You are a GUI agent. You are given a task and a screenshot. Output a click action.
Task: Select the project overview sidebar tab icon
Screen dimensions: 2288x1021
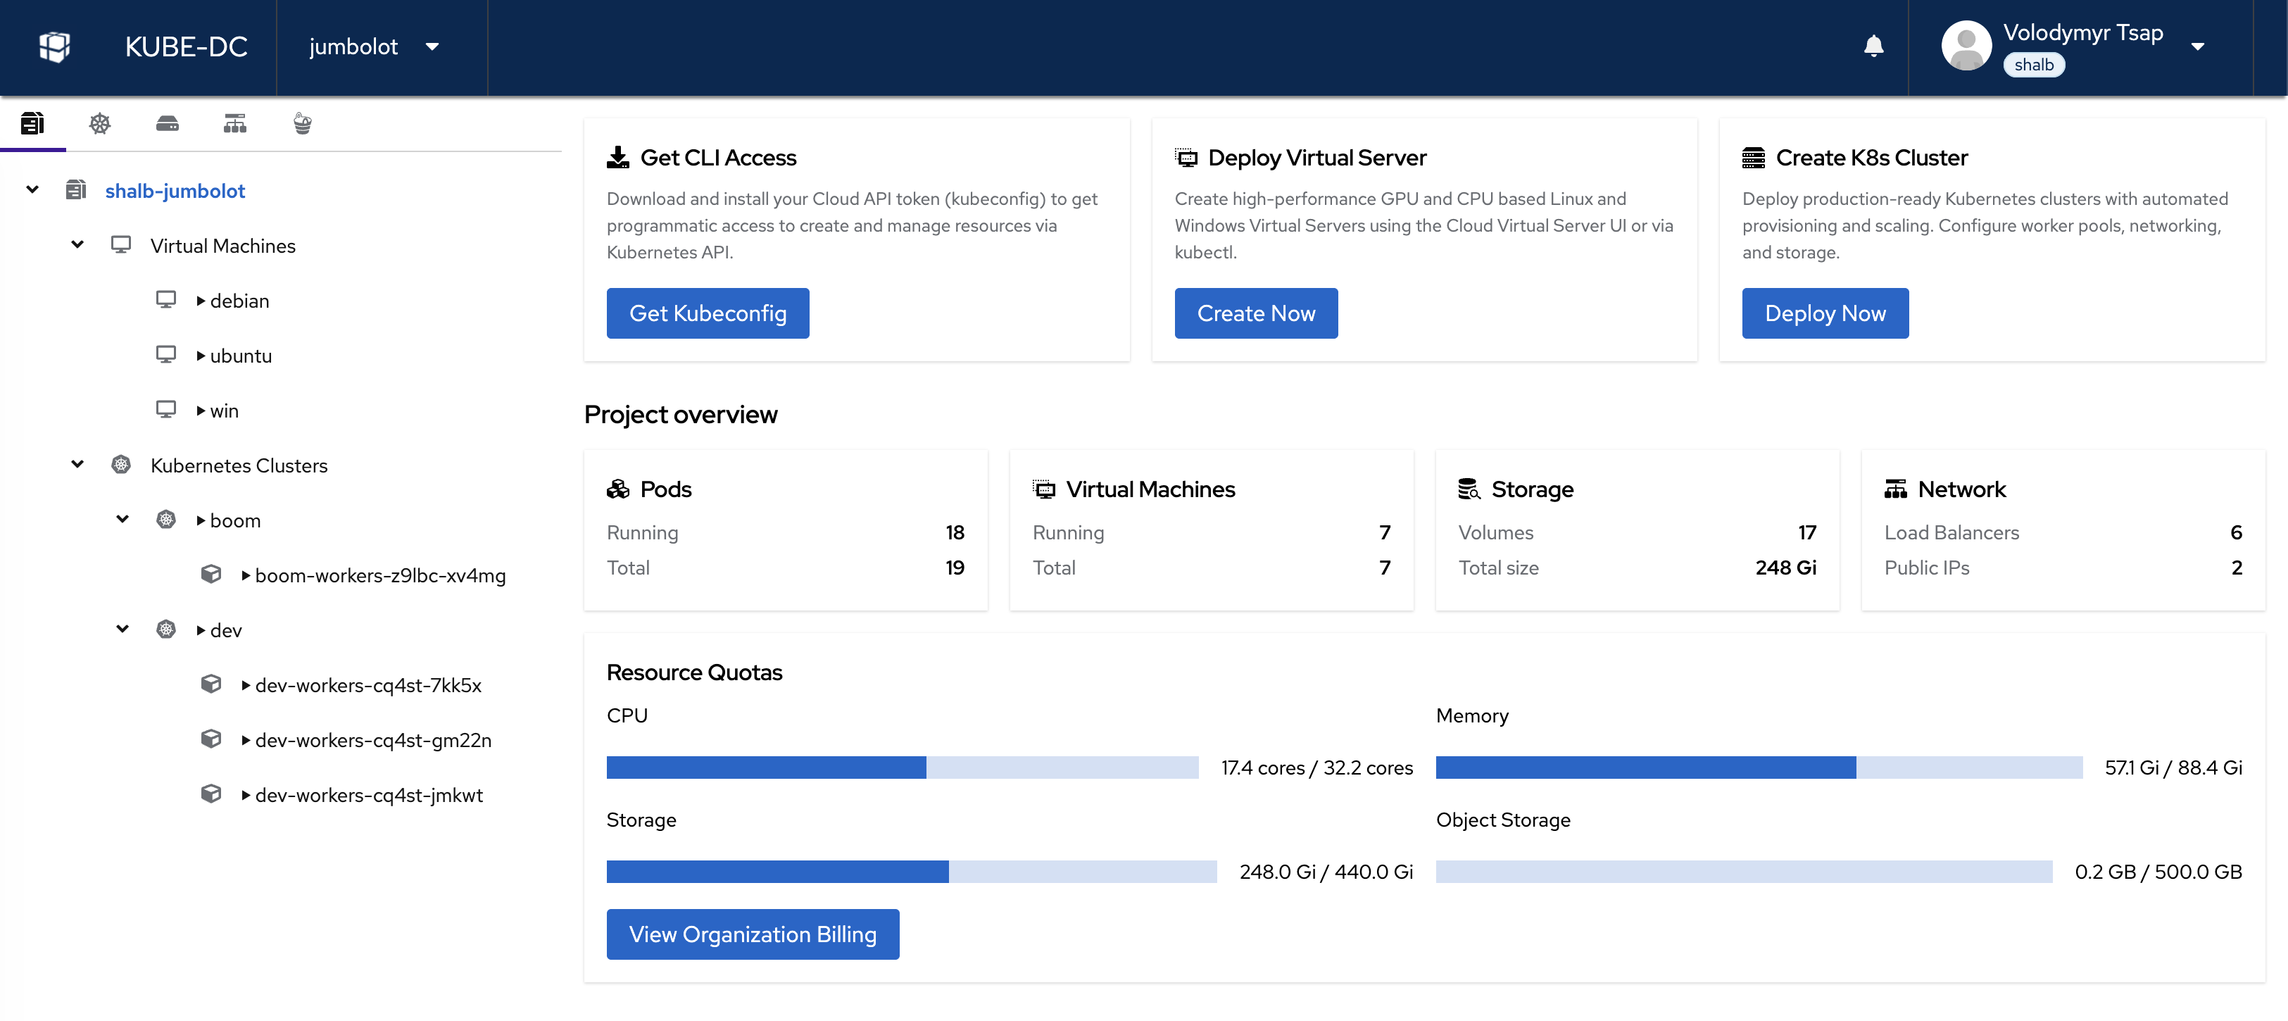(32, 123)
